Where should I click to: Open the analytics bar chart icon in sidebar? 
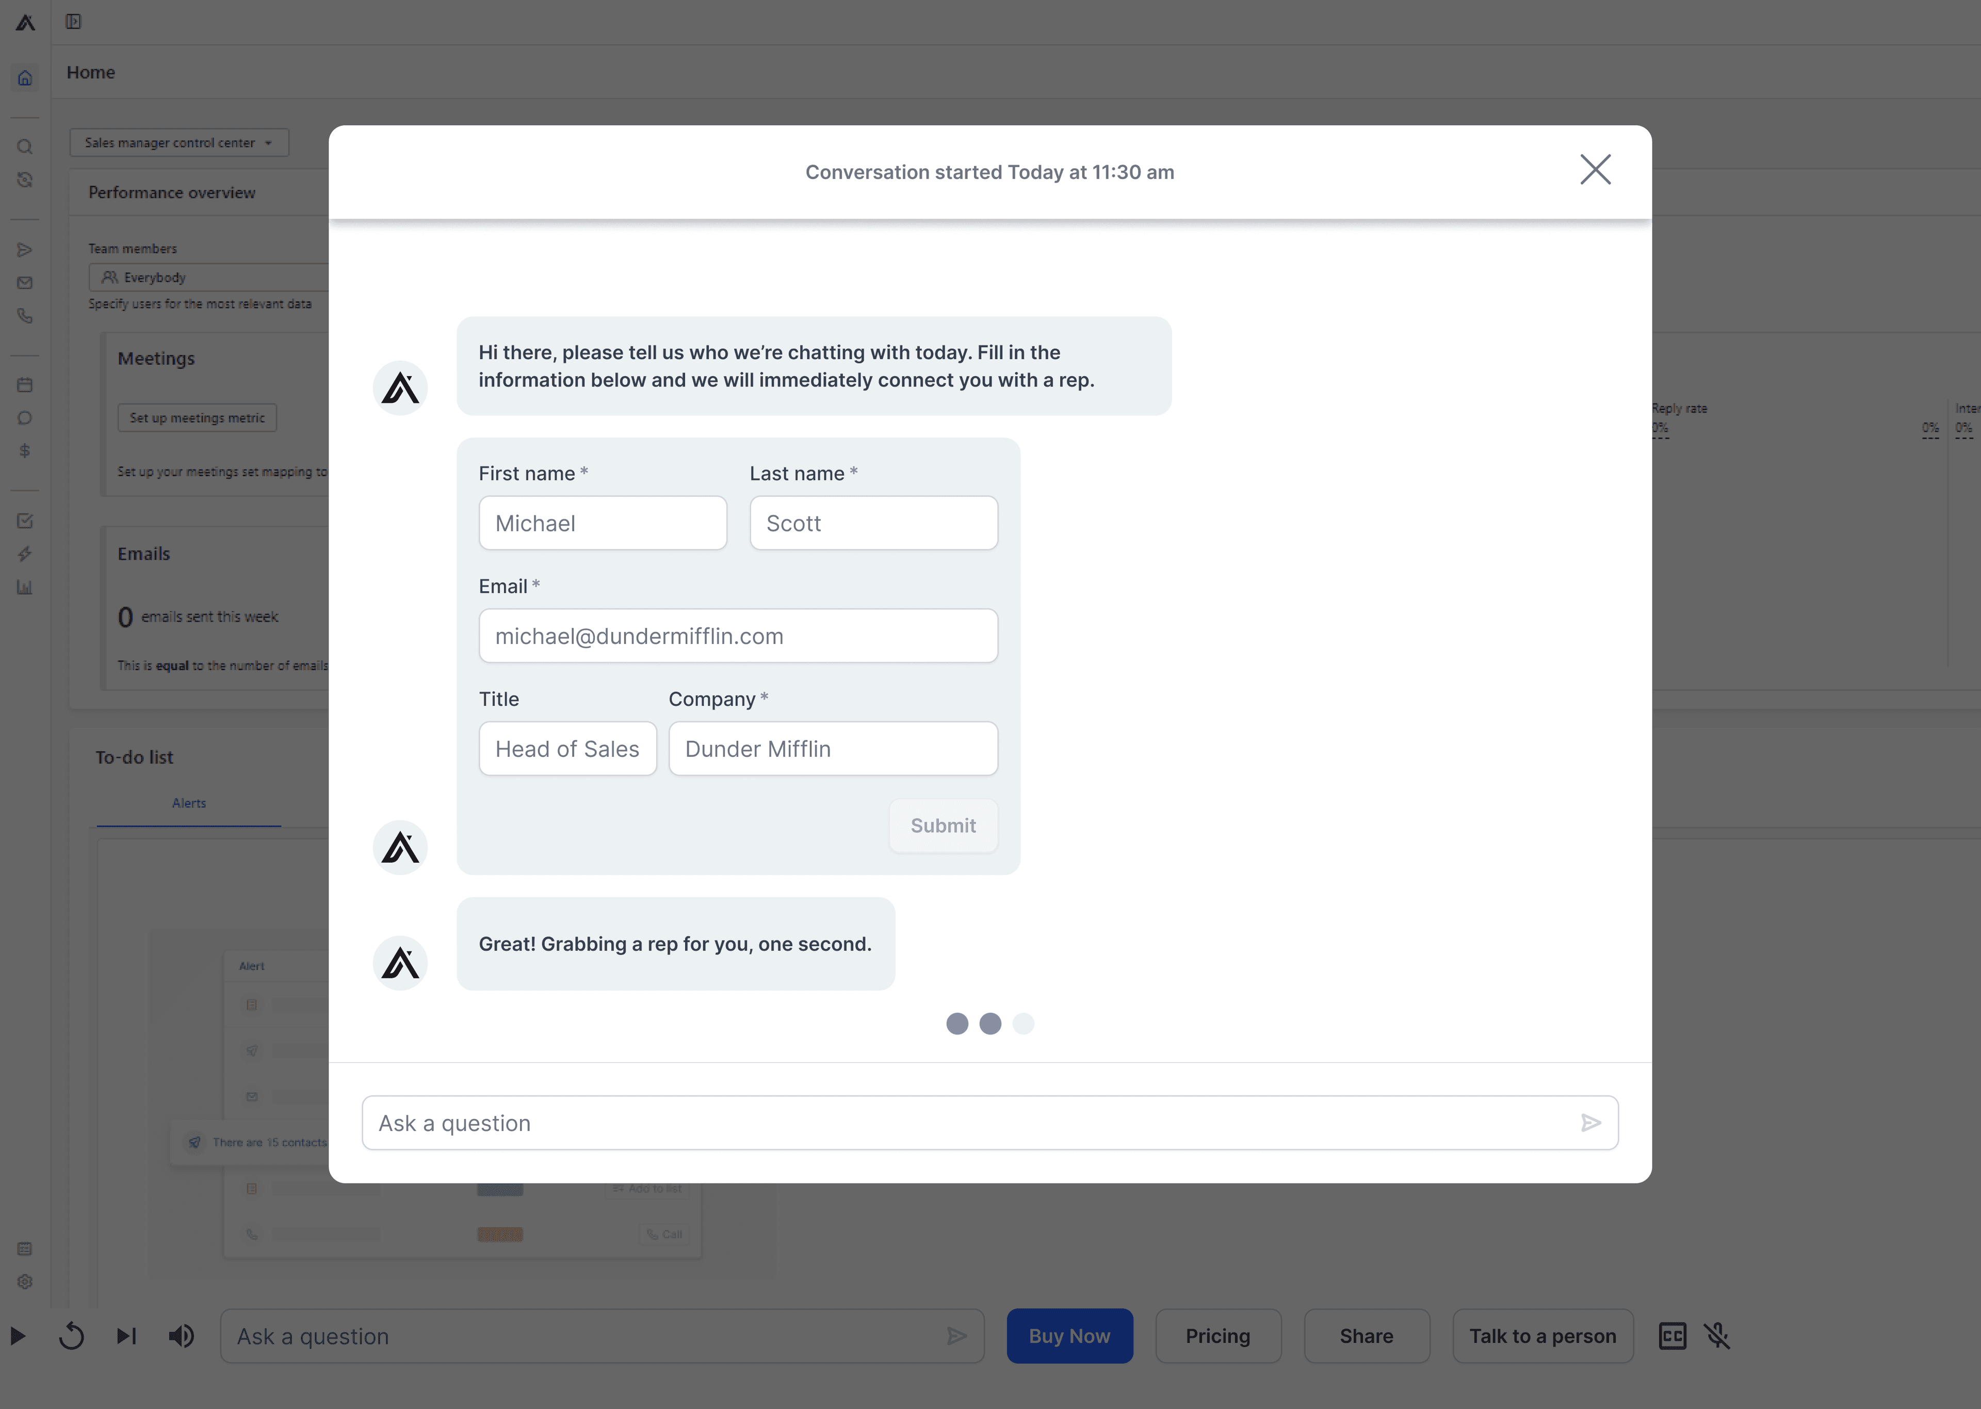(25, 587)
